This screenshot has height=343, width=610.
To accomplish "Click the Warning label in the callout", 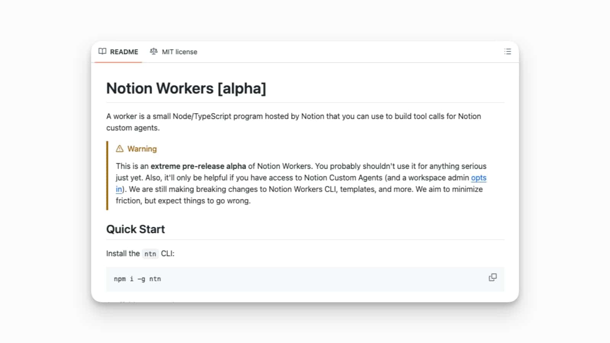I will point(142,149).
